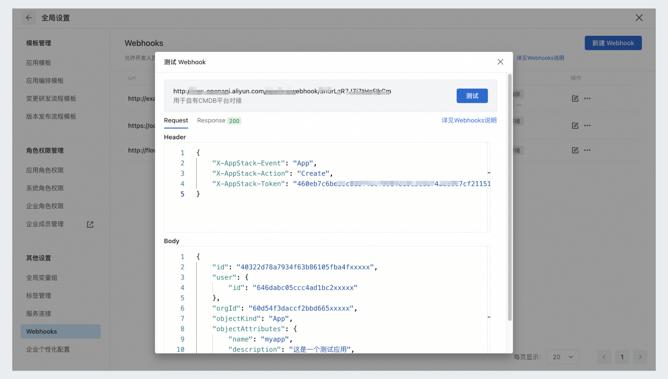The width and height of the screenshot is (668, 379).
Task: Close the 测试 Webhook dialog
Action: pos(500,62)
